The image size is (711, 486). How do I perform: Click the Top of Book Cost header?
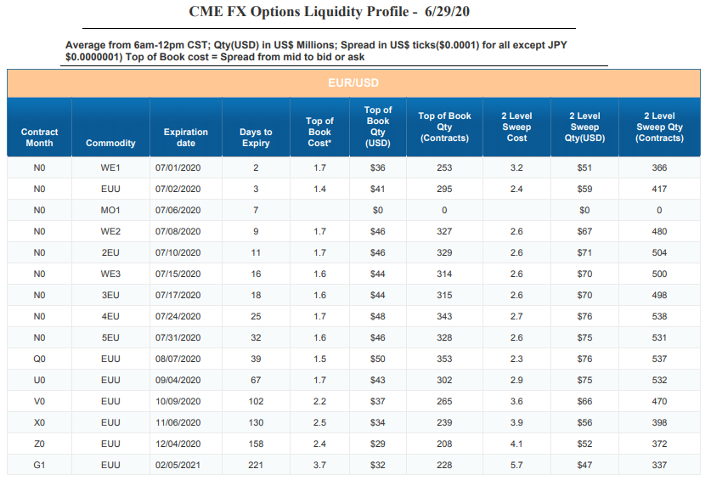(319, 132)
